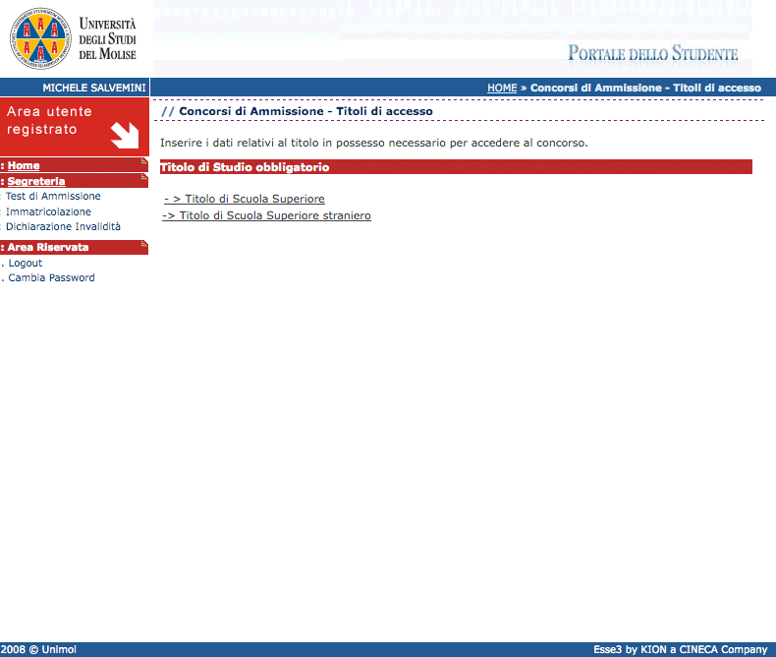This screenshot has height=657, width=776.
Task: Click the Università degli Studi del Molise logo
Action: (74, 38)
